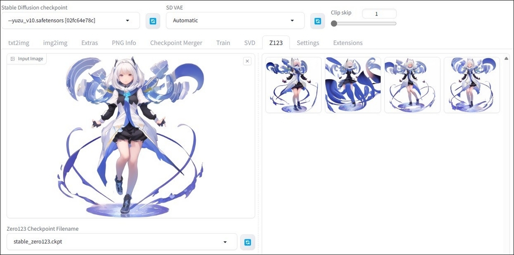This screenshot has height=255, width=514.
Task: Click the 'Stable Diffusion checkpoint' label
Action: (34, 7)
